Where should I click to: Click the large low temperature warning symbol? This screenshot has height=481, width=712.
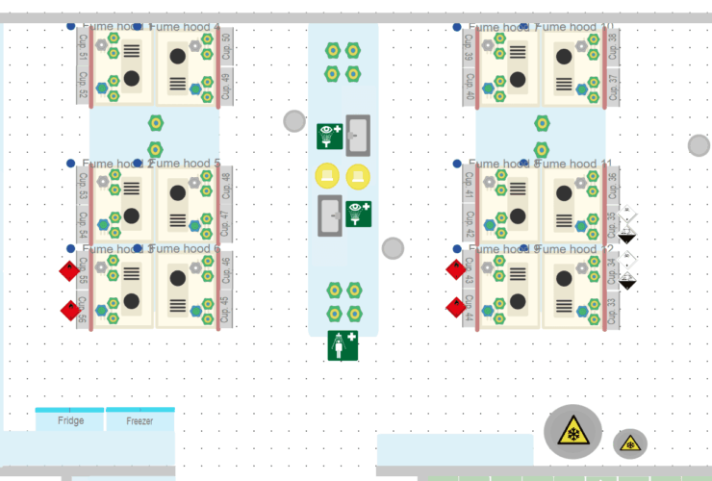tap(572, 432)
